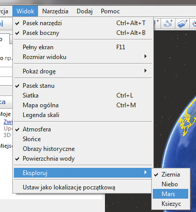196x212 pixels.
Task: Disable the Atmosfera option
Action: (83, 129)
